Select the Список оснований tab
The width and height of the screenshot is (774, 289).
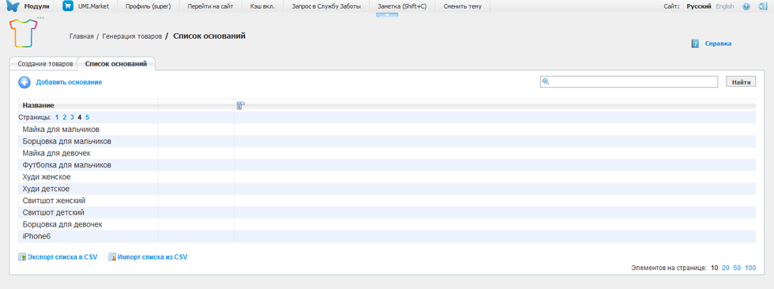click(116, 64)
